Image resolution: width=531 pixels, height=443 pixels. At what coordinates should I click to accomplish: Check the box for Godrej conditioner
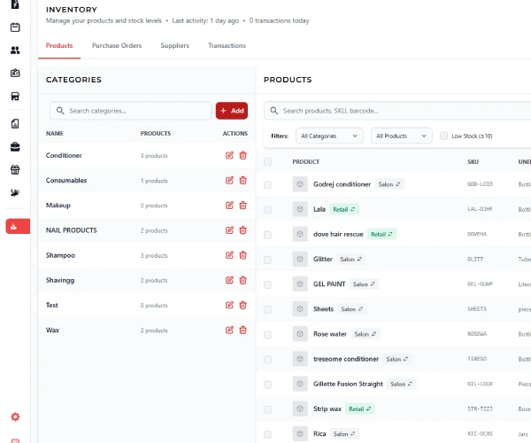tap(268, 184)
